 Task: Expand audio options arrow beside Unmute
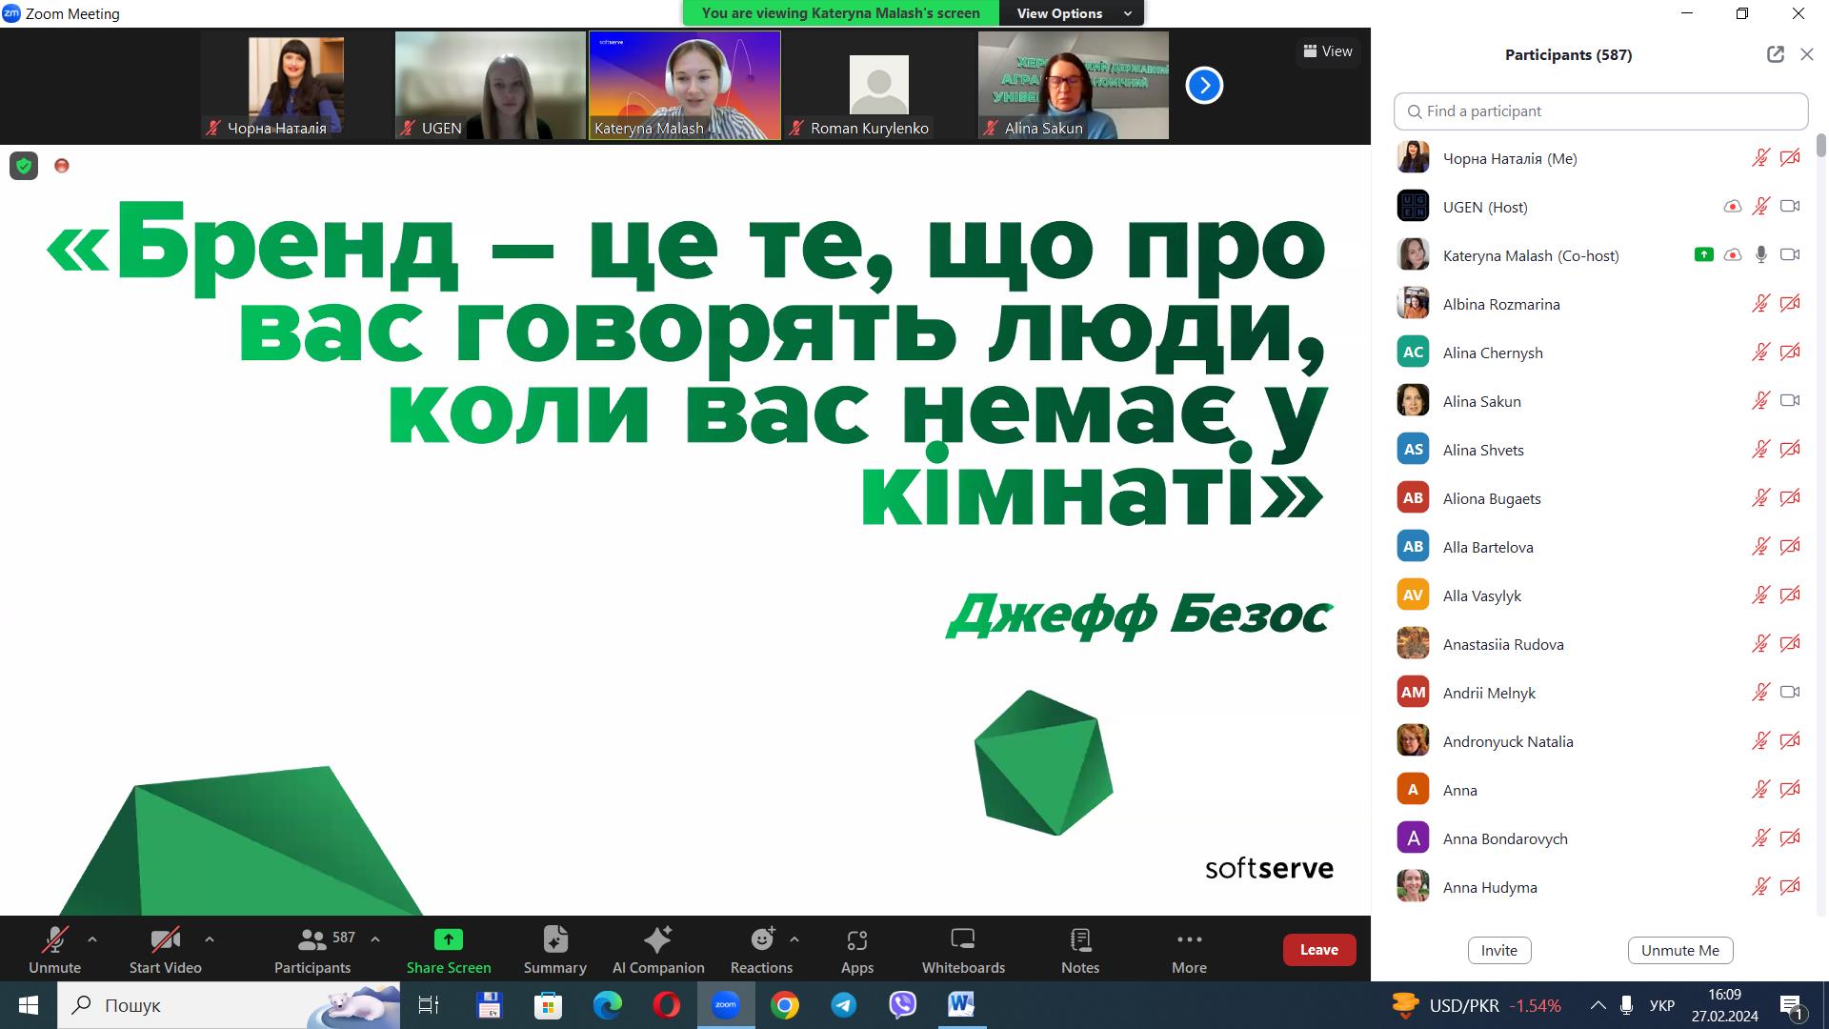point(92,939)
